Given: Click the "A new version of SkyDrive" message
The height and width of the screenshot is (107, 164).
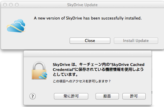Looking at the screenshot, I should click(88, 18).
